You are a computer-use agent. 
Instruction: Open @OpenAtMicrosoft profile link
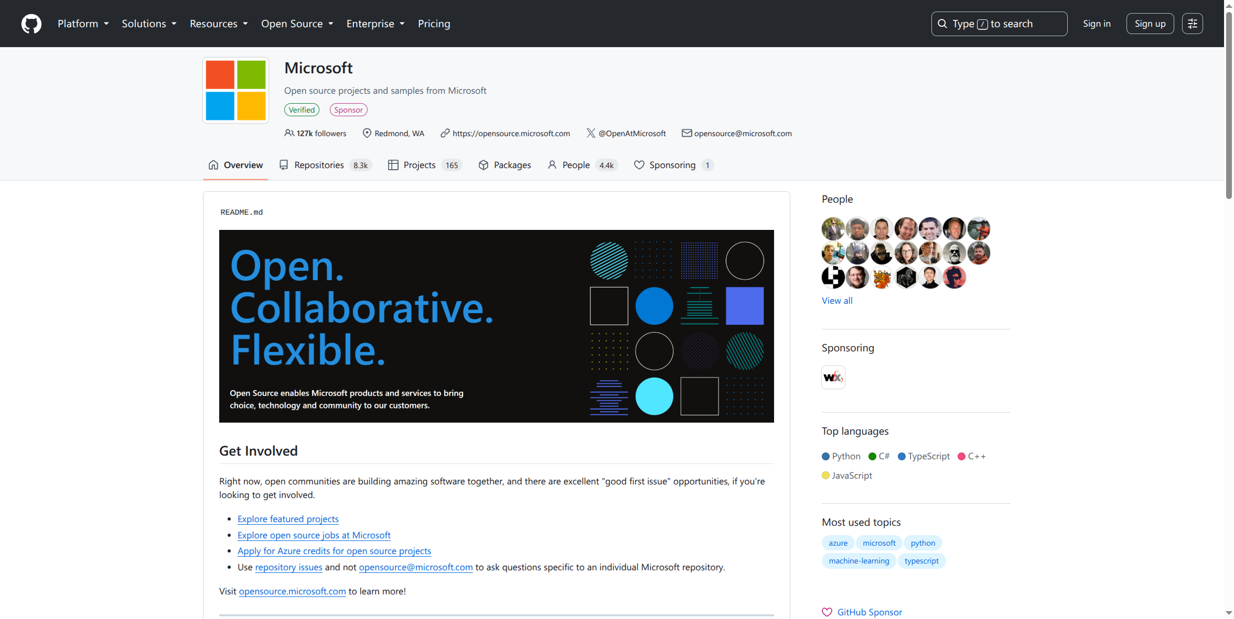pos(632,133)
